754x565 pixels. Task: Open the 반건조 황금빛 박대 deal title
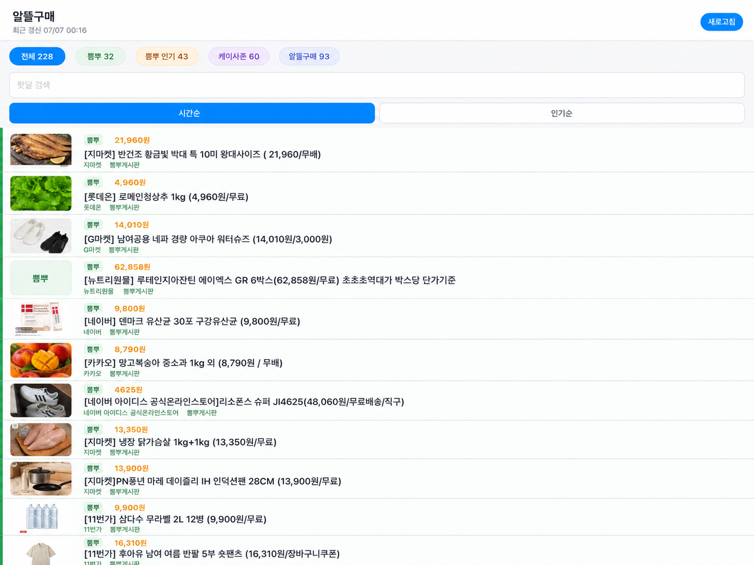pos(203,154)
